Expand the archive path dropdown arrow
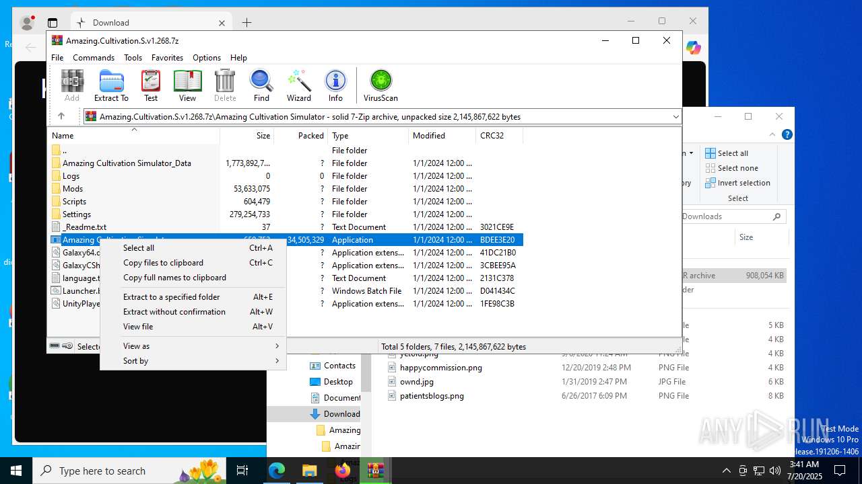This screenshot has width=862, height=484. (x=675, y=117)
